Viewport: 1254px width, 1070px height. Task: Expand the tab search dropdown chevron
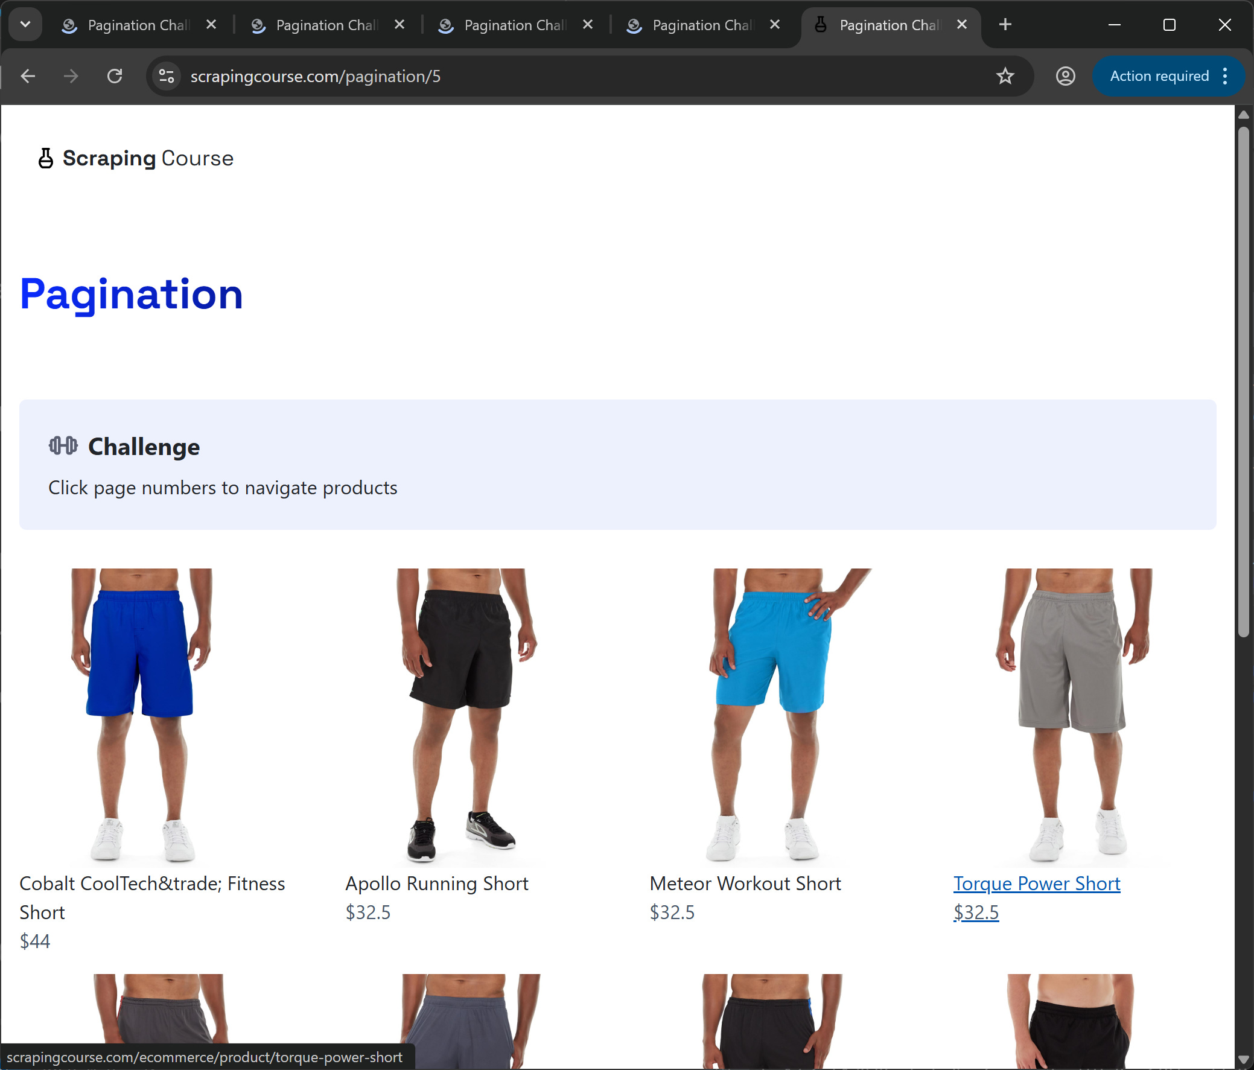click(25, 25)
